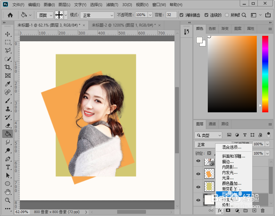The width and height of the screenshot is (275, 216).
Task: Open the 图层(L) menu
Action: tap(64, 5)
